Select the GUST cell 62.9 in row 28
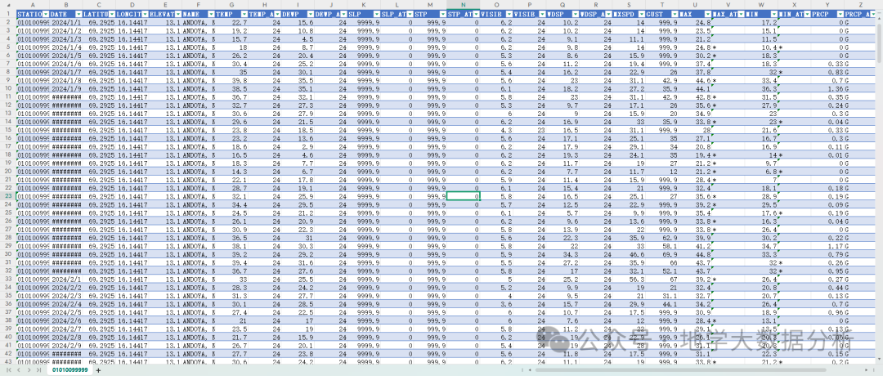Screen dimensions: 883x376 pyautogui.click(x=662, y=238)
